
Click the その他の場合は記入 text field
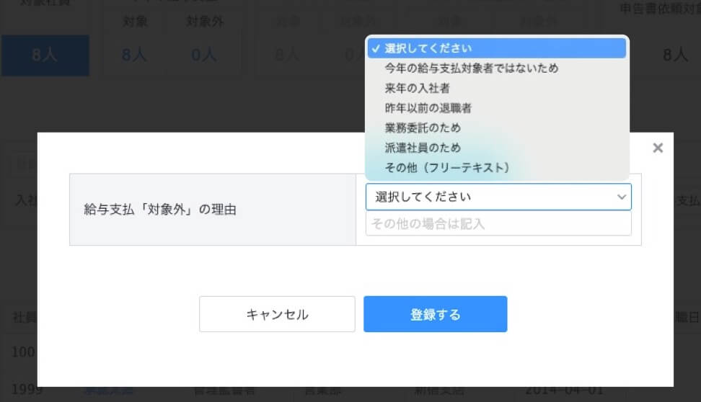pyautogui.click(x=498, y=224)
